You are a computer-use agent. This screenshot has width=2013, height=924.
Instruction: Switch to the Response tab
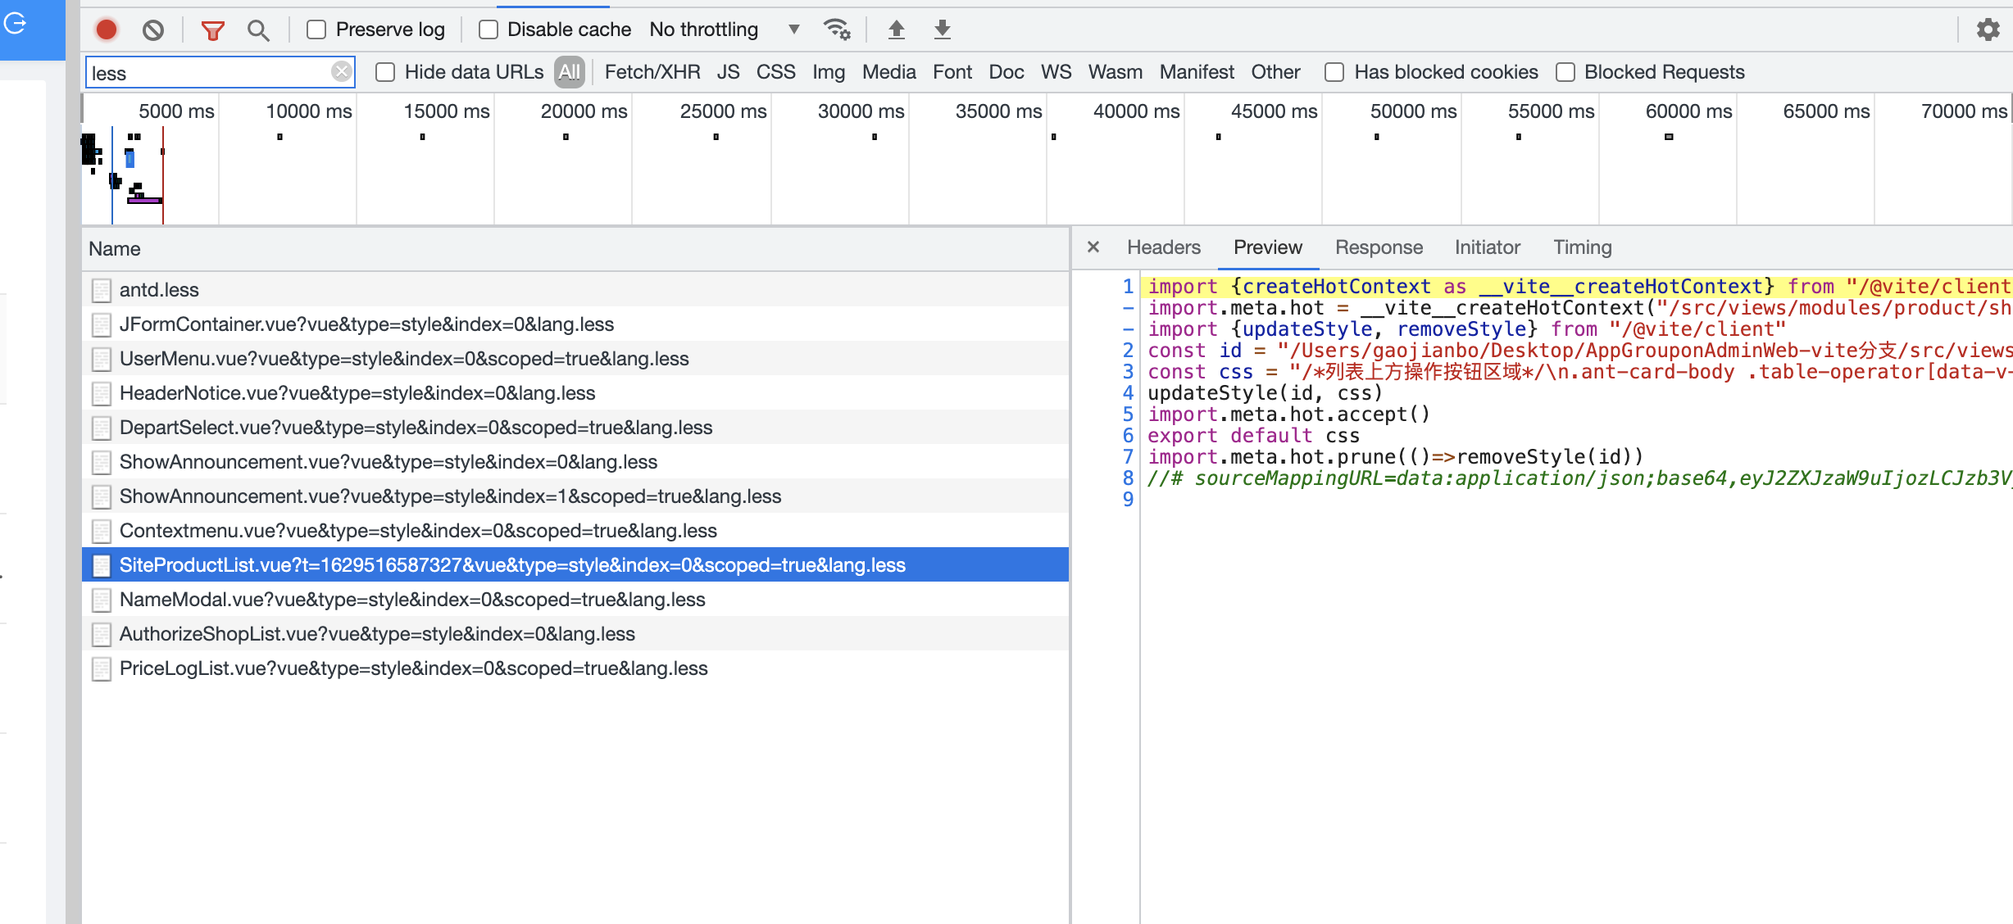click(x=1378, y=247)
